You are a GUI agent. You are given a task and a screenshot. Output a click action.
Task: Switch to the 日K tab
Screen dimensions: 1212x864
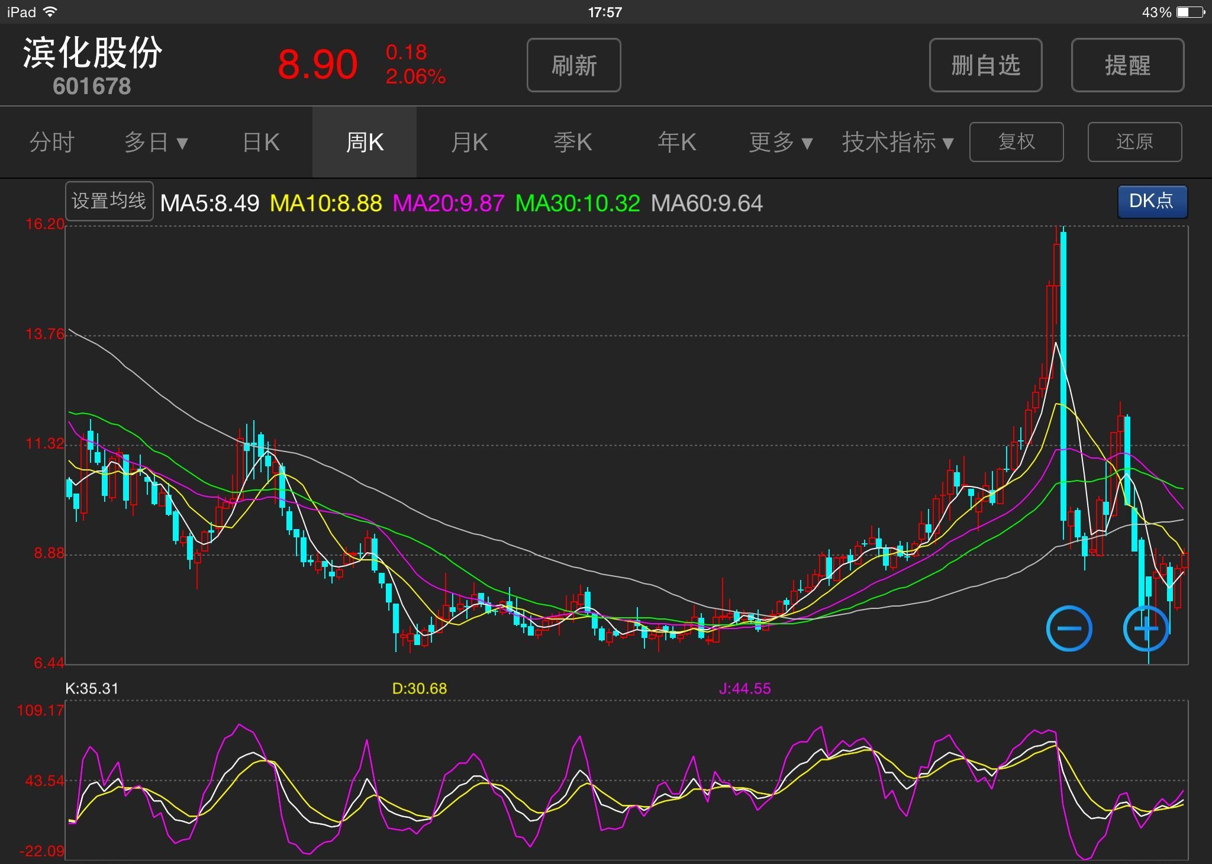click(x=261, y=143)
